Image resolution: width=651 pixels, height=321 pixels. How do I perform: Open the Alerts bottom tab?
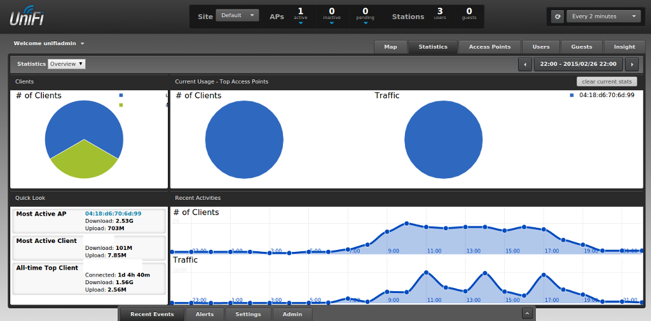click(205, 315)
